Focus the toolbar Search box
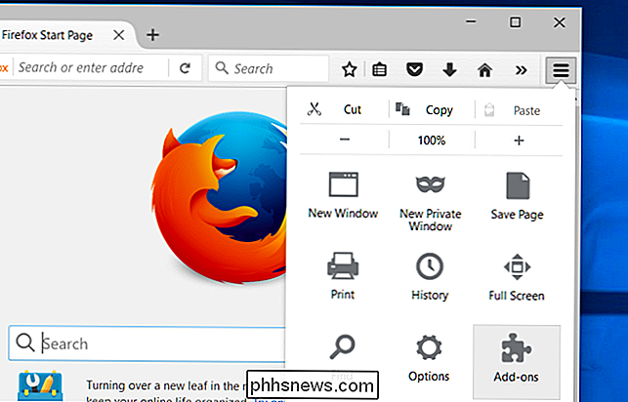Viewport: 628px width, 402px height. pyautogui.click(x=269, y=68)
